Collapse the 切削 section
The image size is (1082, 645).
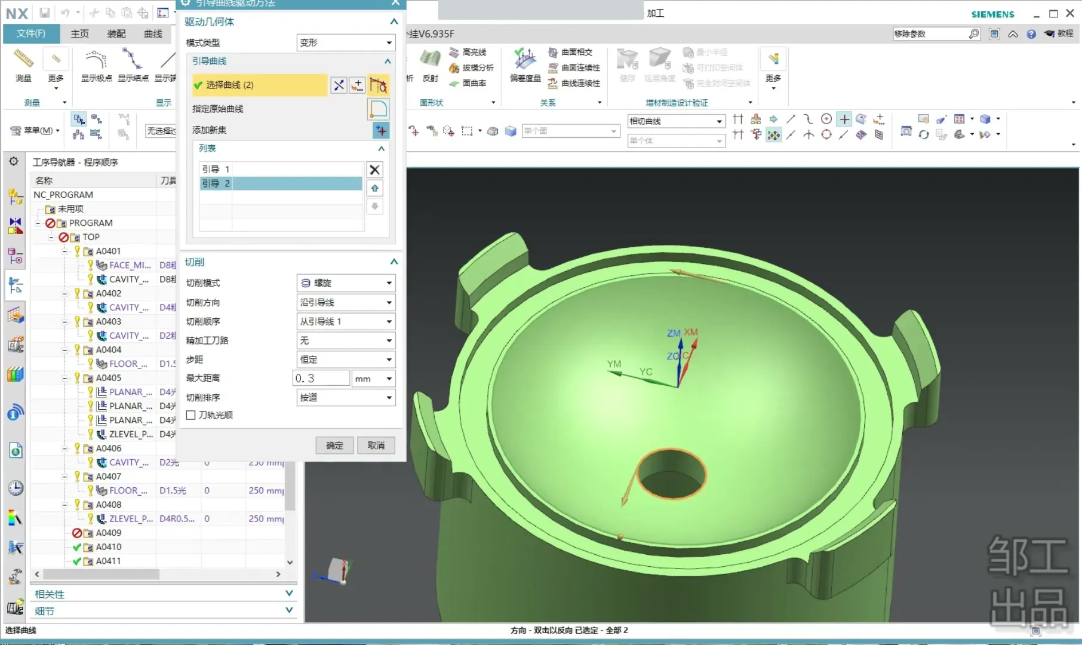tap(394, 262)
